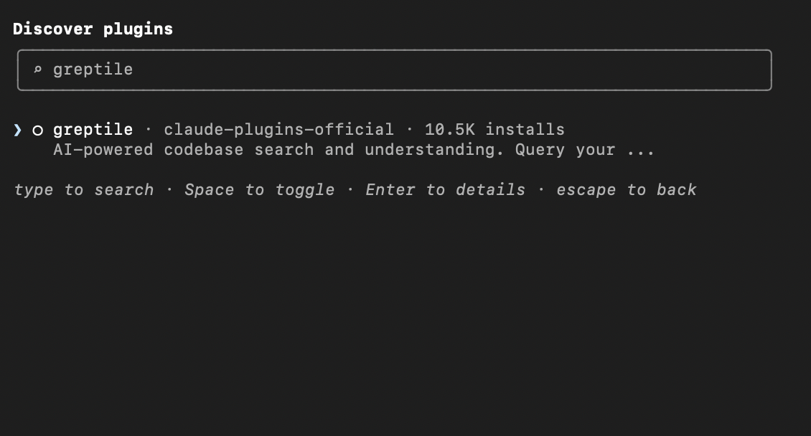
Task: Open the bold greptile plugin title
Action: [93, 129]
